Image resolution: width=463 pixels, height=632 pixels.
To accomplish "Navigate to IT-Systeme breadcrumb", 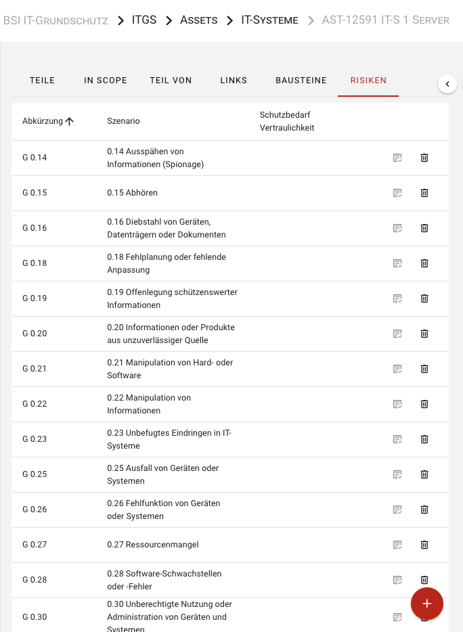I will (269, 20).
